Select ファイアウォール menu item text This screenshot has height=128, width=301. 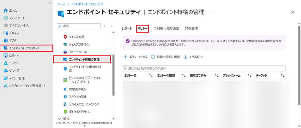click(78, 52)
